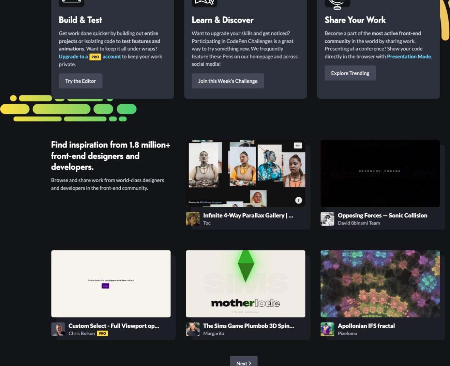Image resolution: width=450 pixels, height=366 pixels.
Task: Open the Apollonian IFS fractal preview
Action: (x=380, y=284)
